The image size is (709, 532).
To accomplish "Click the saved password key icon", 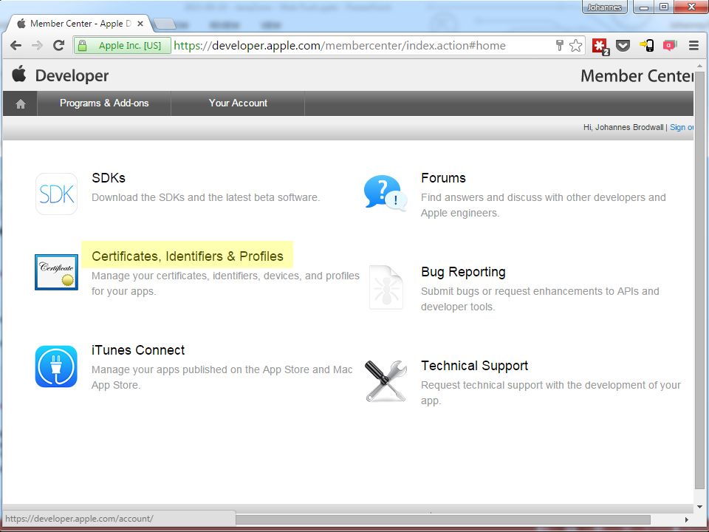I will [560, 45].
